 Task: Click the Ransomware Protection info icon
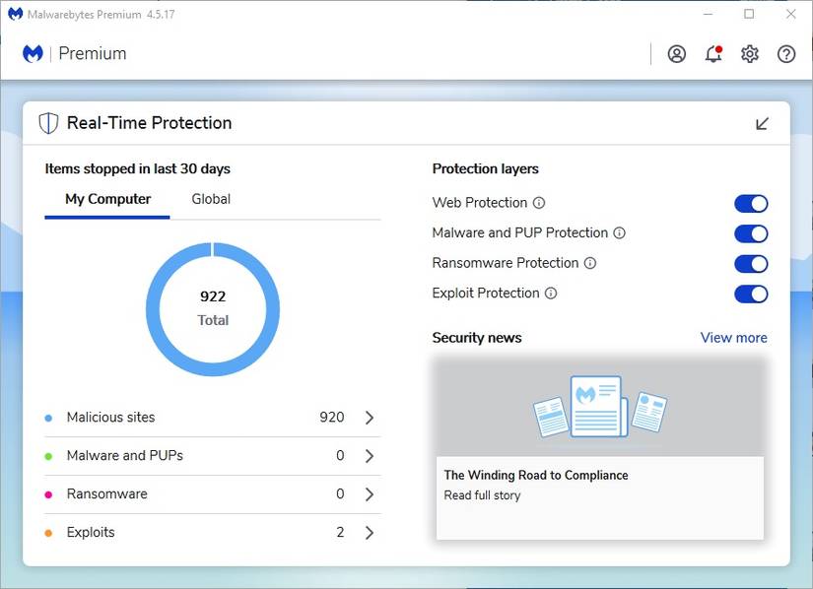pyautogui.click(x=590, y=263)
